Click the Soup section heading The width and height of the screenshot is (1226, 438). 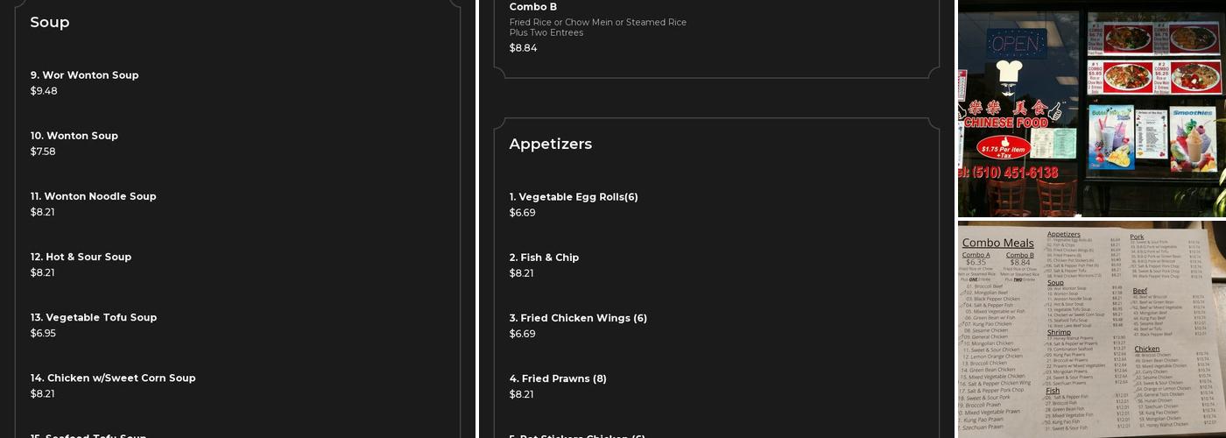[x=50, y=23]
